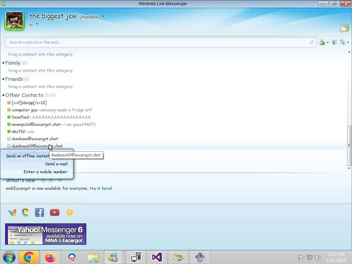
Task: Click the busy status icon beside slurpp
Action: click(9, 102)
